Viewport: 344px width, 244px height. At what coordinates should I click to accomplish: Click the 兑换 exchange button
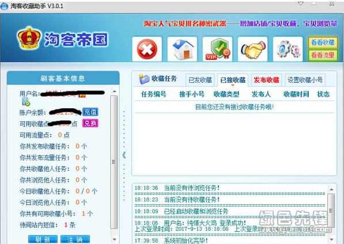pos(90,123)
